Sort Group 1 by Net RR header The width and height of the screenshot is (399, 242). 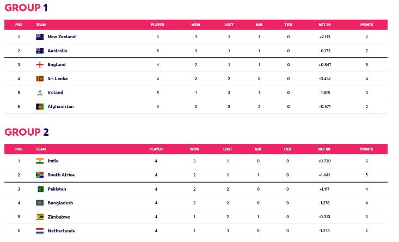click(324, 25)
